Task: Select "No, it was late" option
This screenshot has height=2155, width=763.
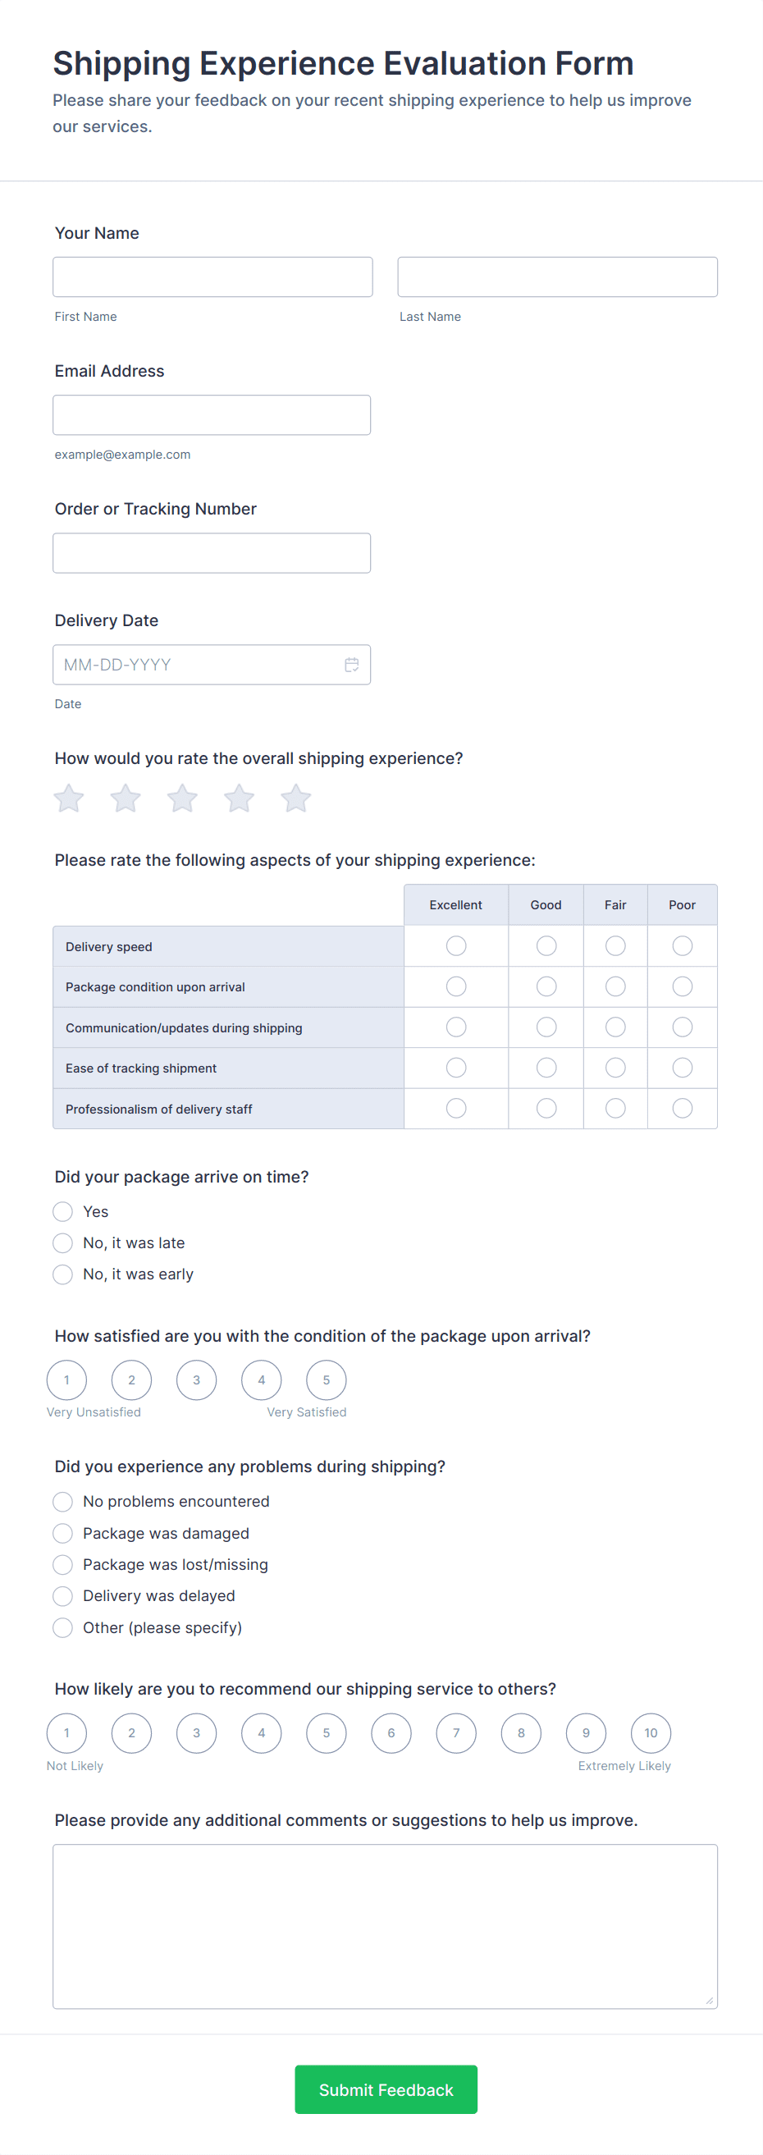Action: point(62,1243)
